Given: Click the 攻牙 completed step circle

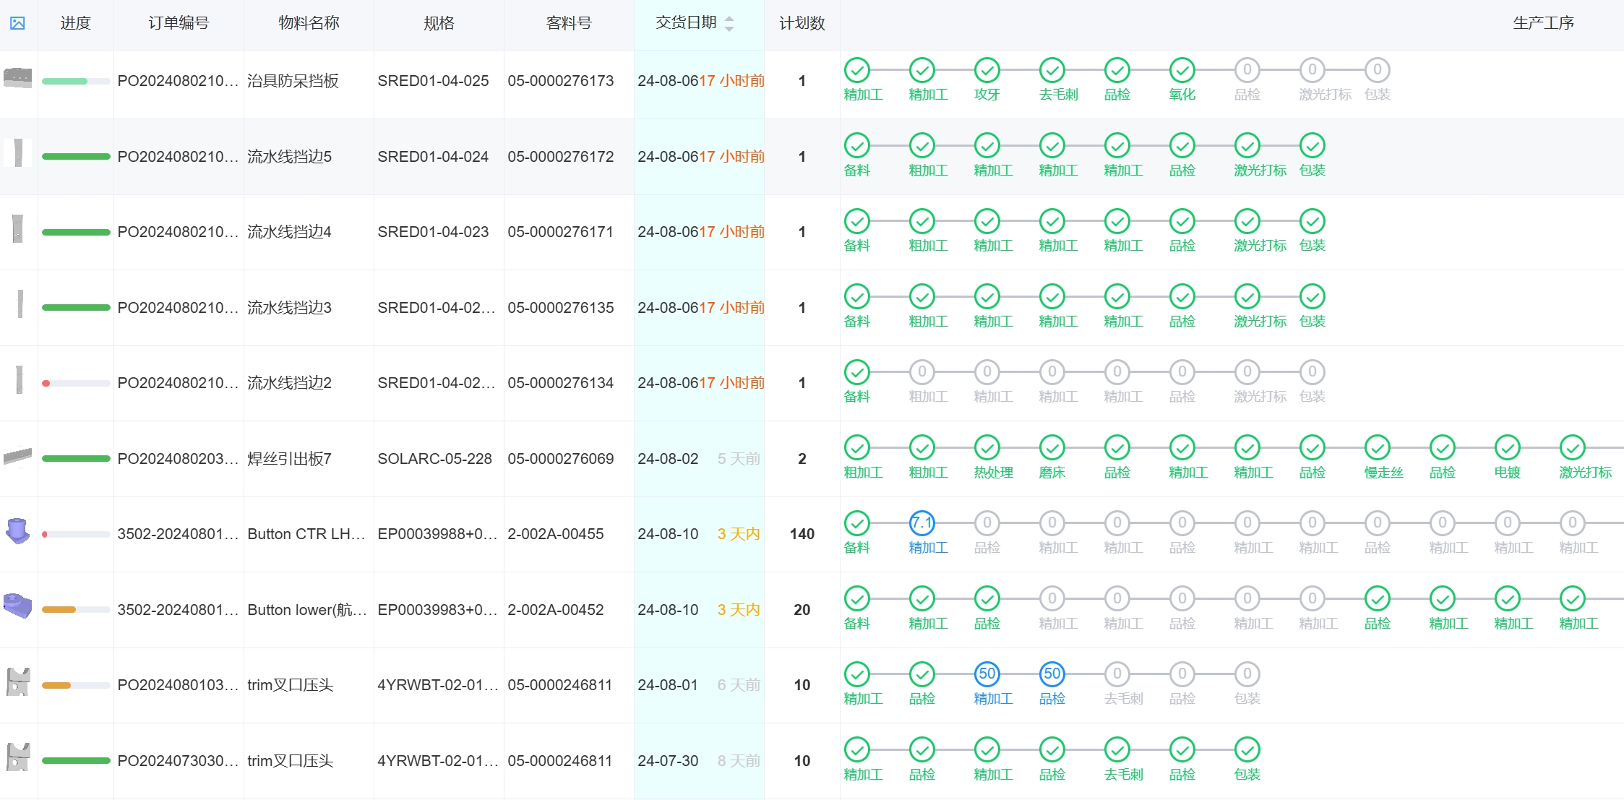Looking at the screenshot, I should click(987, 70).
